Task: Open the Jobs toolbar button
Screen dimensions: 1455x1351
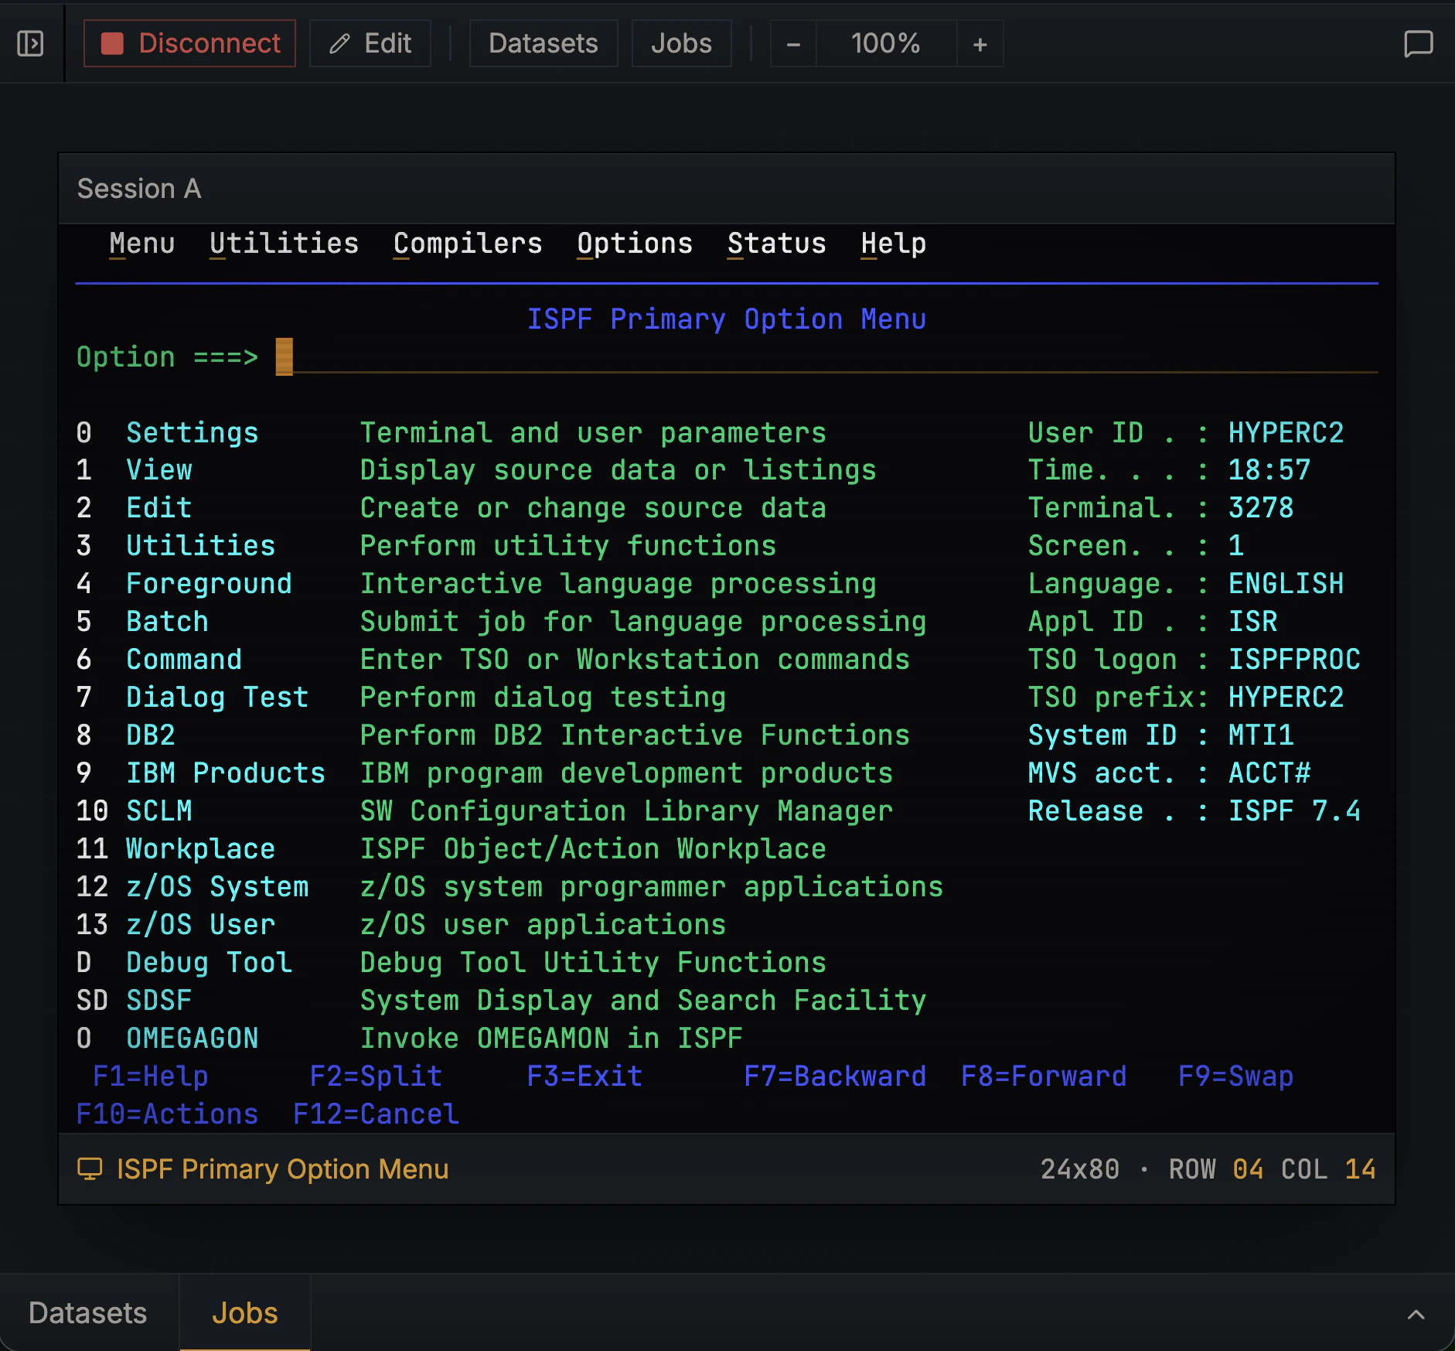Action: 681,43
